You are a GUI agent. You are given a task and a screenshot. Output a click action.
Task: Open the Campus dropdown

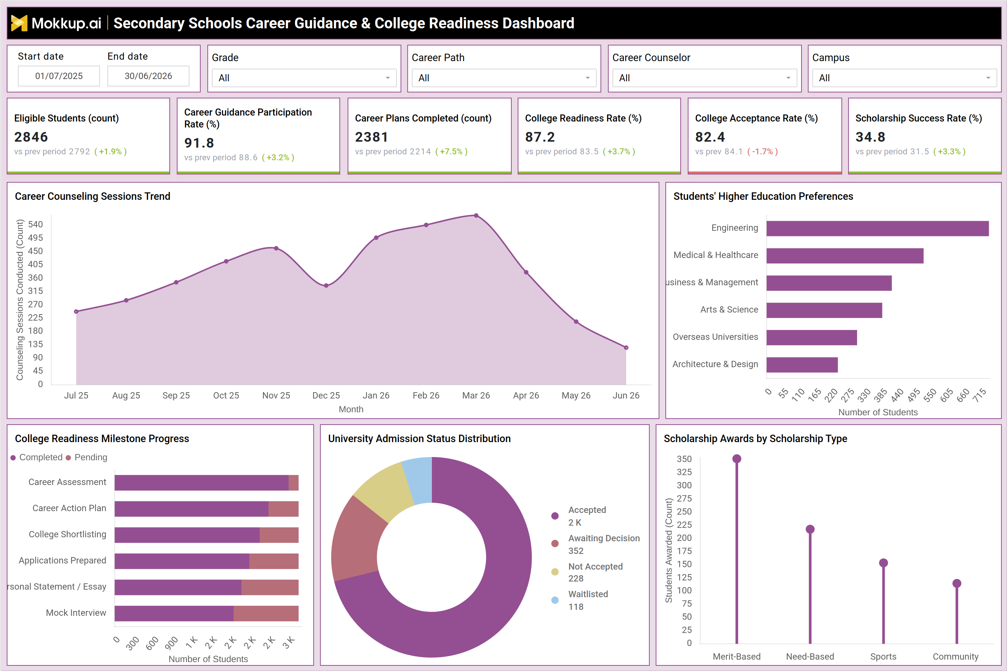(x=904, y=78)
